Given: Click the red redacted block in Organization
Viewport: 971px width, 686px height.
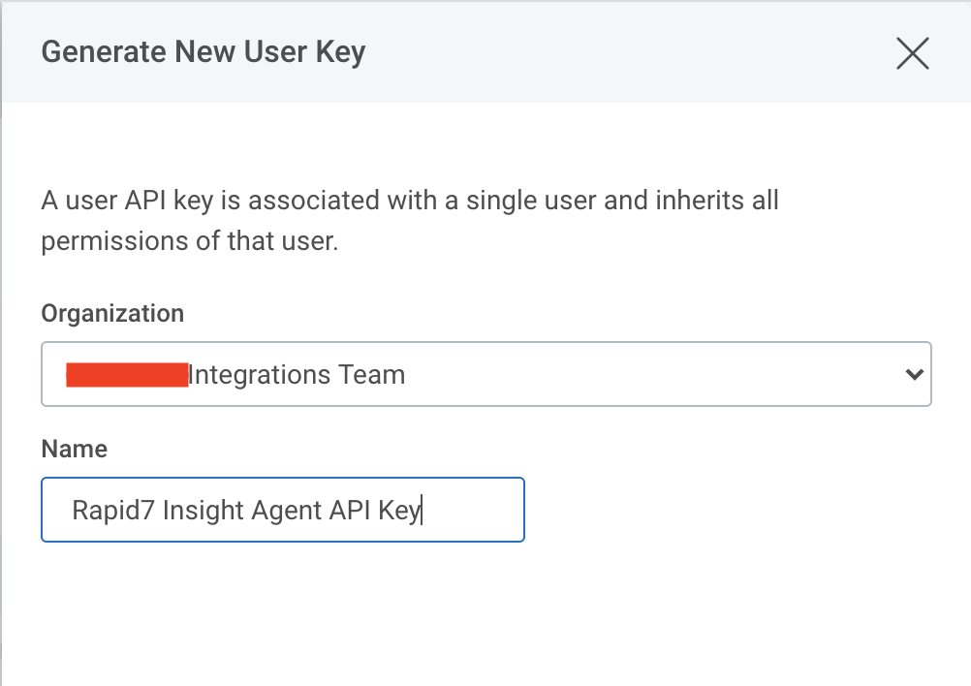Looking at the screenshot, I should 126,374.
